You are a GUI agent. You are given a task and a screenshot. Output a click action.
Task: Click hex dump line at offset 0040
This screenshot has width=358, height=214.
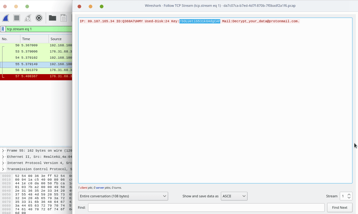36,191
